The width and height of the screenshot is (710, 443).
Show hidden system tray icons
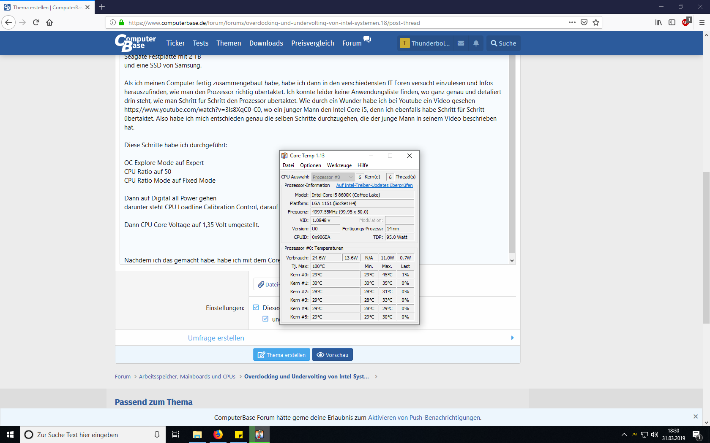pos(624,435)
